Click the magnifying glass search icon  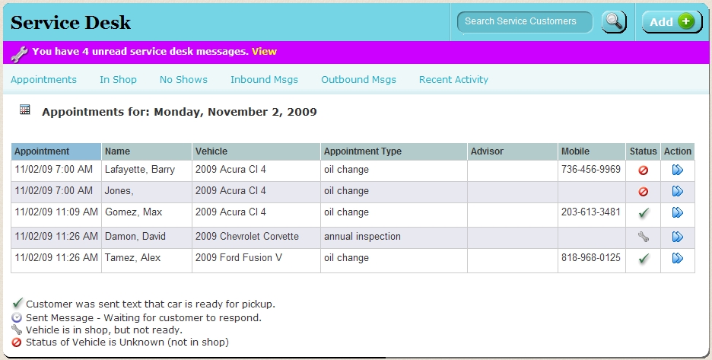click(614, 22)
